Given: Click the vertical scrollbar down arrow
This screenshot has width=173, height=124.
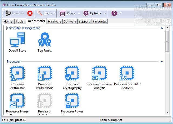Looking at the screenshot, I should (167, 112).
